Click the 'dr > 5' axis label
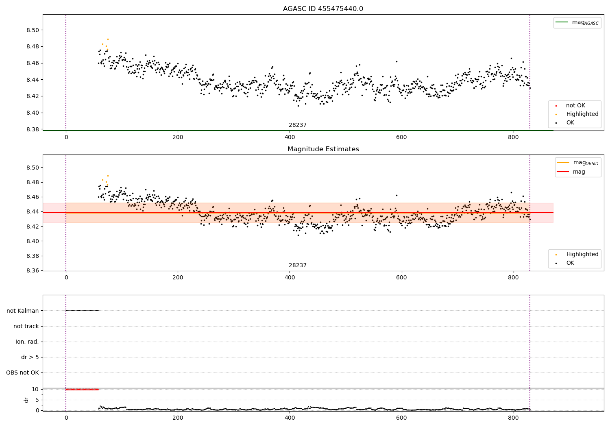Viewport: 610px width, 427px height. [x=30, y=357]
